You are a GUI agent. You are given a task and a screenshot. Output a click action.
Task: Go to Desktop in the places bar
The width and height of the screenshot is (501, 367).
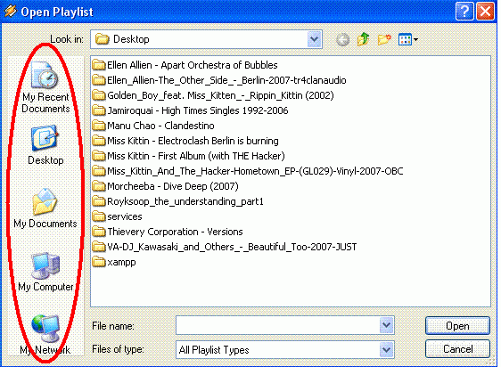tap(45, 145)
